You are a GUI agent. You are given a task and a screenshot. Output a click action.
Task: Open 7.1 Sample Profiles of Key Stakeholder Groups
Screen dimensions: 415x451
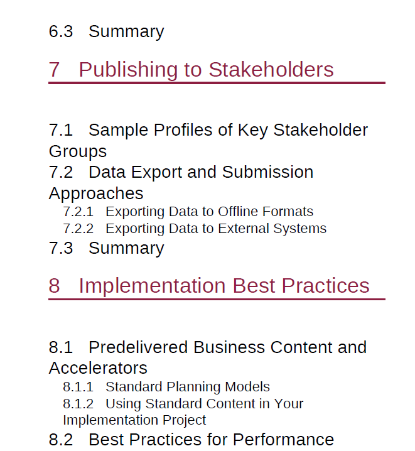[x=208, y=140]
